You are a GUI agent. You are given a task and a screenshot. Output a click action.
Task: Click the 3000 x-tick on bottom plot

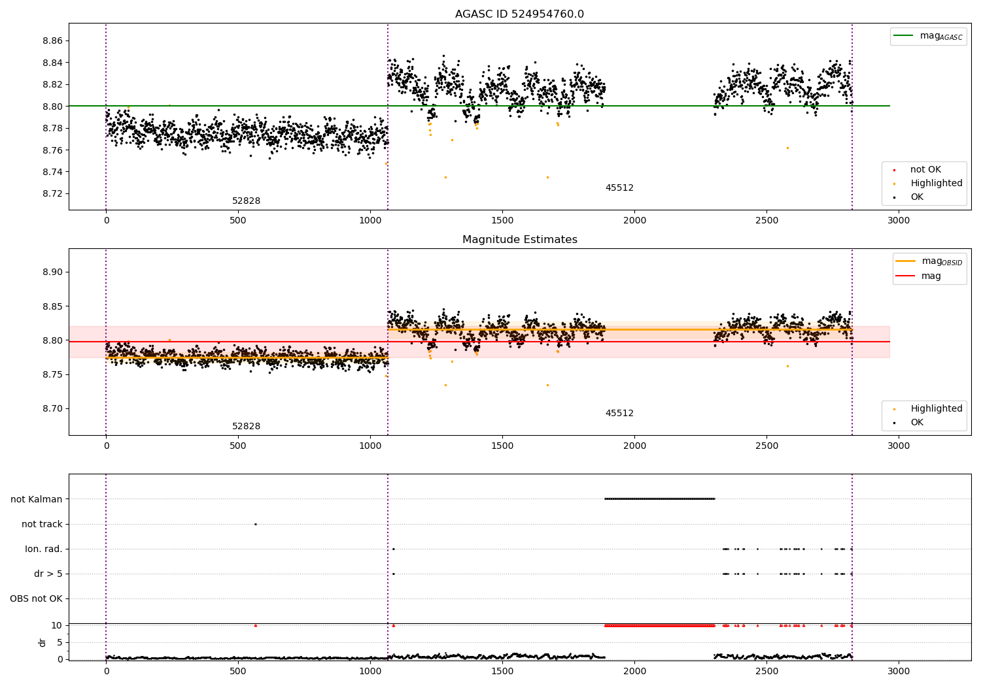tap(899, 671)
